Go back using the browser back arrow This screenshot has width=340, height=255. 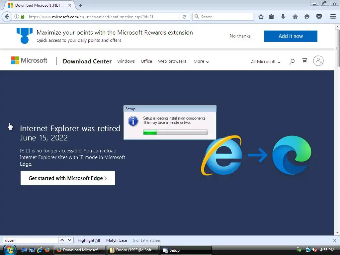point(7,17)
